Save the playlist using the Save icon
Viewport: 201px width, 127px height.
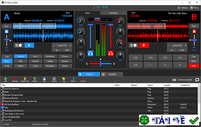point(44,79)
